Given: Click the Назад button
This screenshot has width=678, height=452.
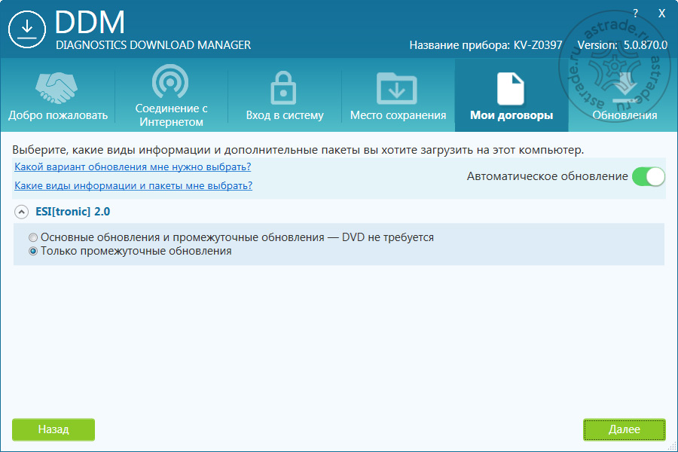Looking at the screenshot, I should coord(53,429).
